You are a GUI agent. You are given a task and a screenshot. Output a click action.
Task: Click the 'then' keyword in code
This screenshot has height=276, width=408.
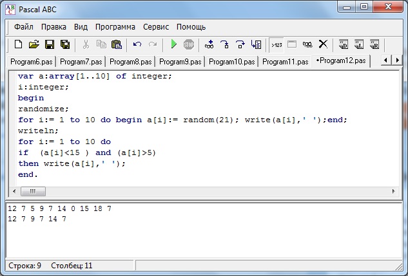tap(28, 163)
